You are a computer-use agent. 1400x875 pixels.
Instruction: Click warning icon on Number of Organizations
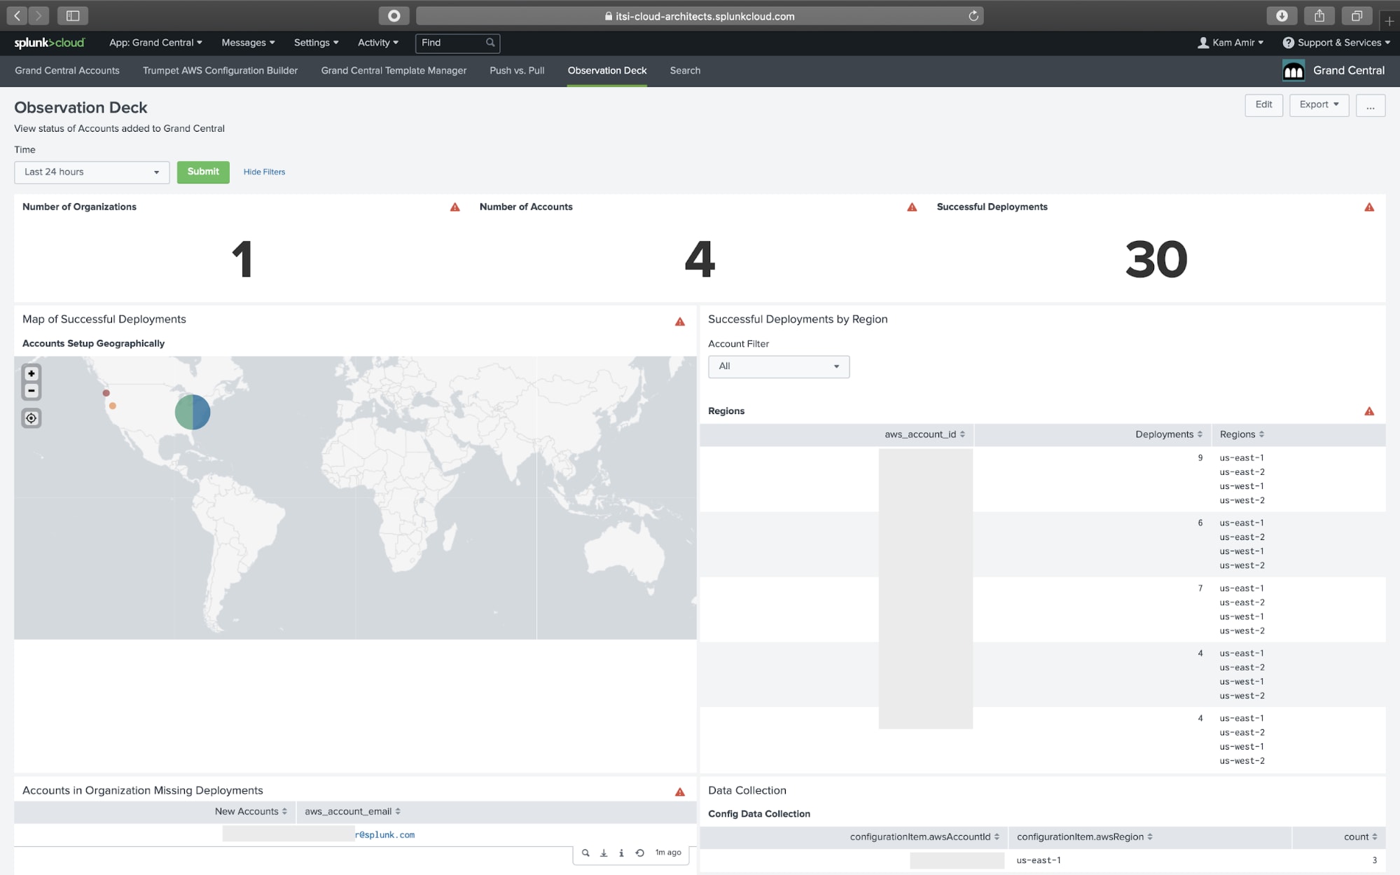pyautogui.click(x=455, y=207)
